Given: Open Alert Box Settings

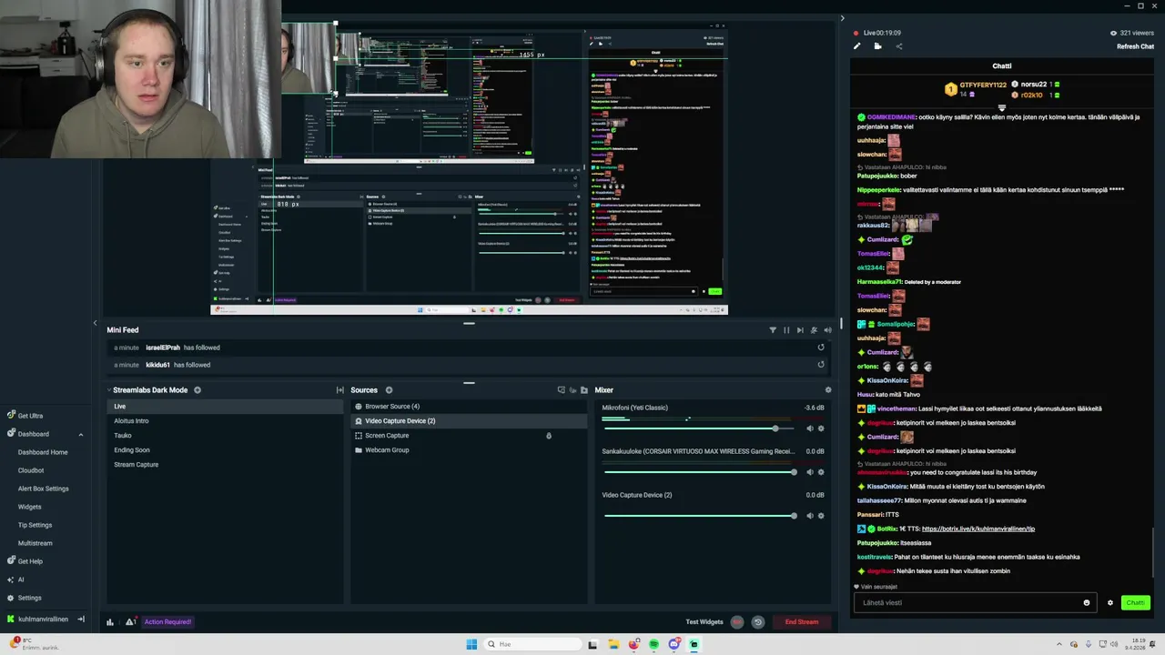Looking at the screenshot, I should click(44, 489).
